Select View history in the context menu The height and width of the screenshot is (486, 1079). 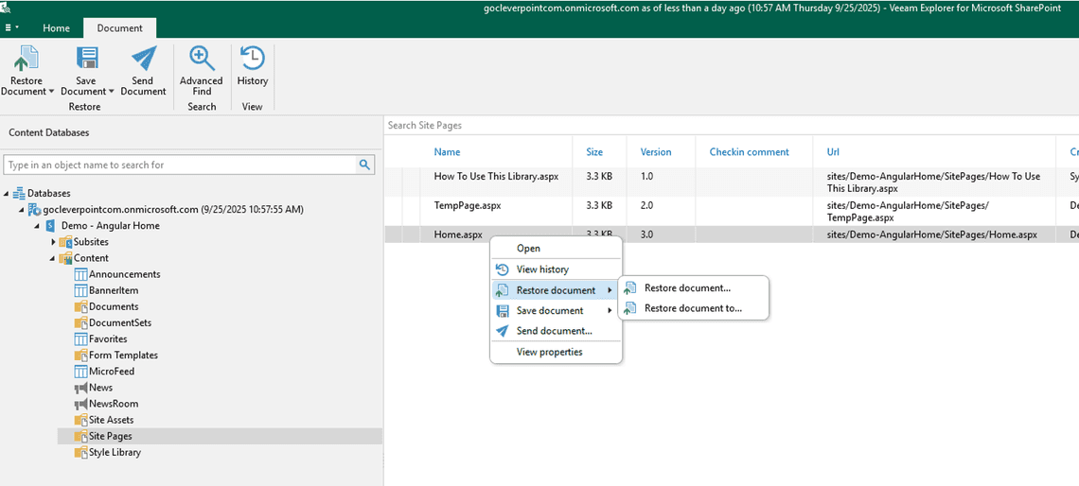[x=542, y=269]
